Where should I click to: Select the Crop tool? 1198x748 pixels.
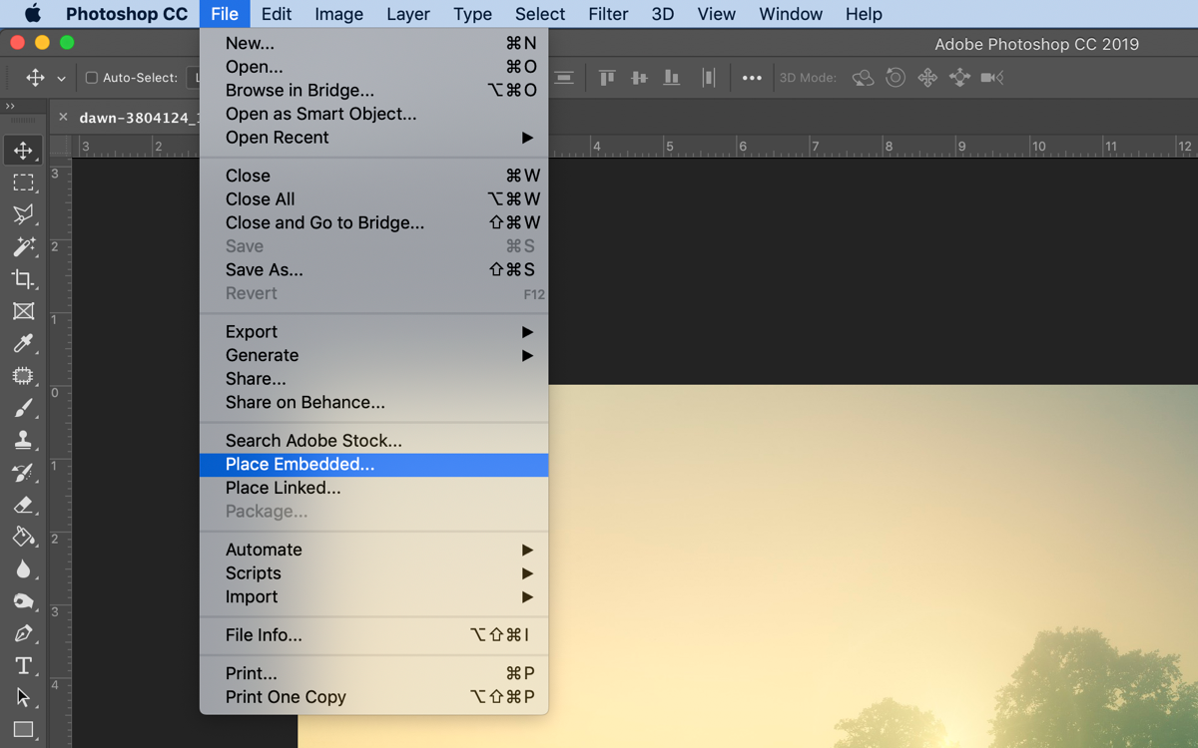click(23, 279)
